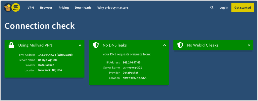Click the shield icon beside No DNS leaks

[x=96, y=45]
